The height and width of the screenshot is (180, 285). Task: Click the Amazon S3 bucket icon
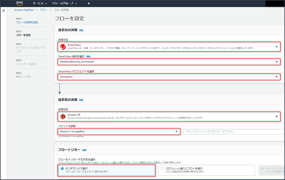pyautogui.click(x=63, y=116)
